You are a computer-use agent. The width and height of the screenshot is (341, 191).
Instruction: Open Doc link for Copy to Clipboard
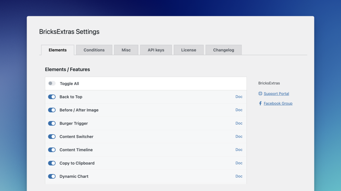(x=239, y=163)
